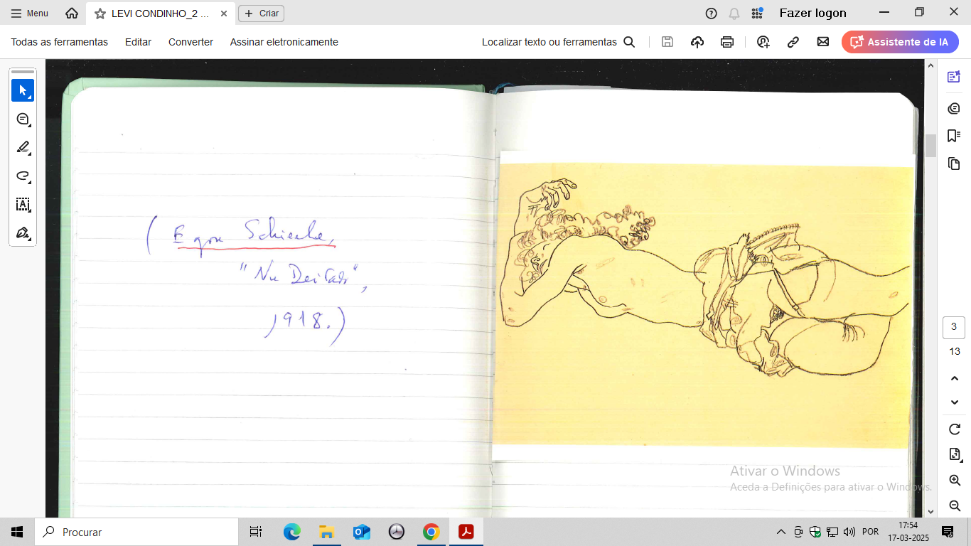
Task: Choose the text box selection tool
Action: 23,205
